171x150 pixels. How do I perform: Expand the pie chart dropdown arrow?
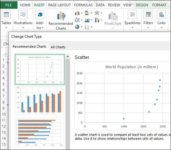[x=82, y=27]
